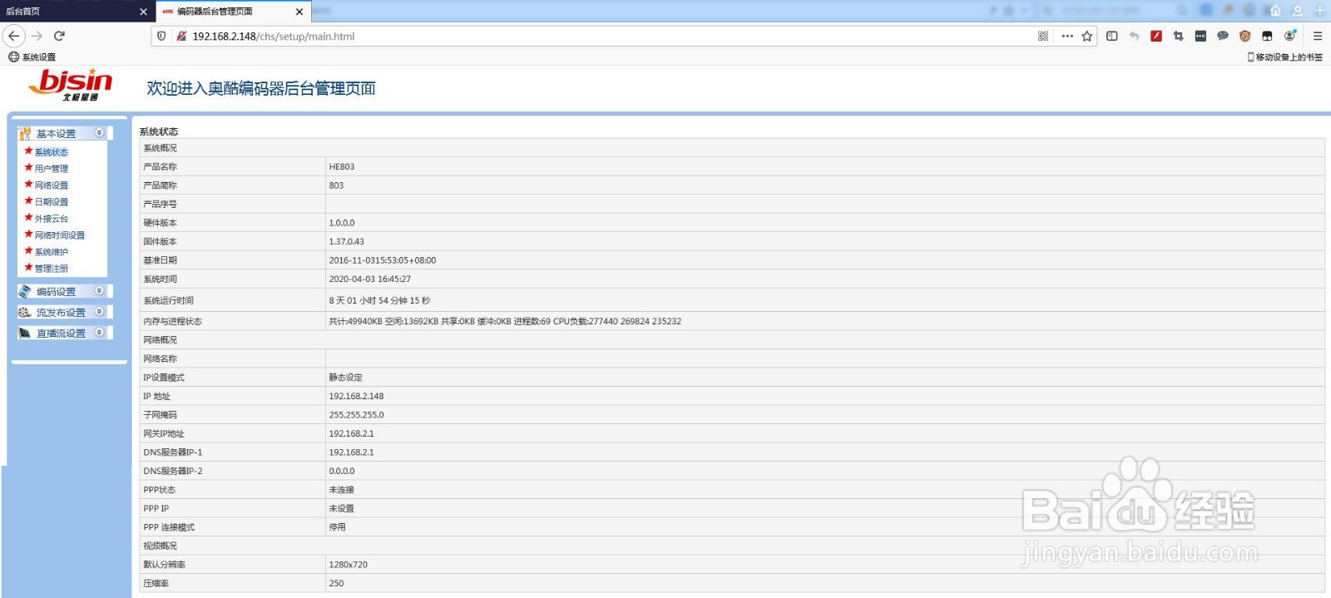Open the Flash plugin extension icon
The width and height of the screenshot is (1331, 598).
tap(1156, 36)
